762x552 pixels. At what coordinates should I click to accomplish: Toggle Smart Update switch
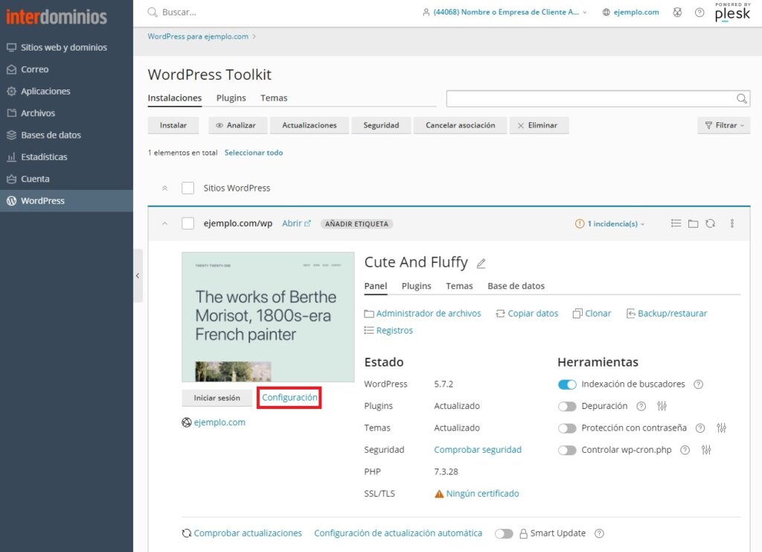[x=504, y=534]
